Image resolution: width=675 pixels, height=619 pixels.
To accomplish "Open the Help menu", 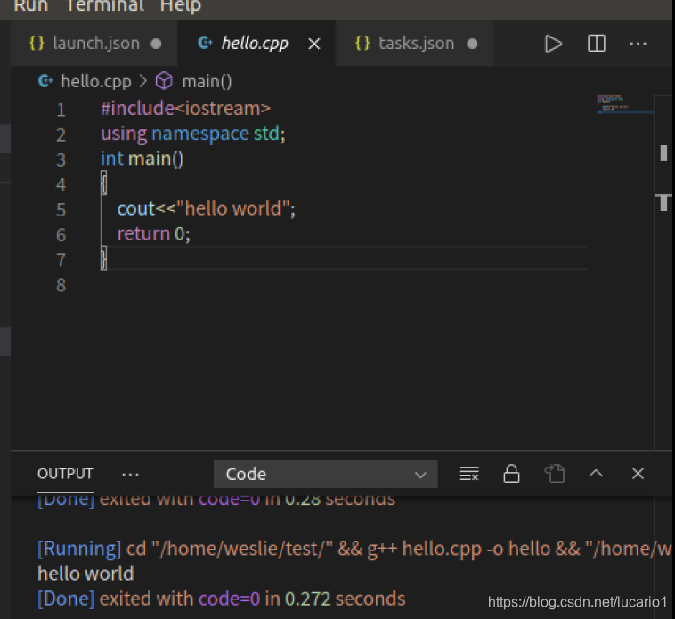I will point(181,6).
